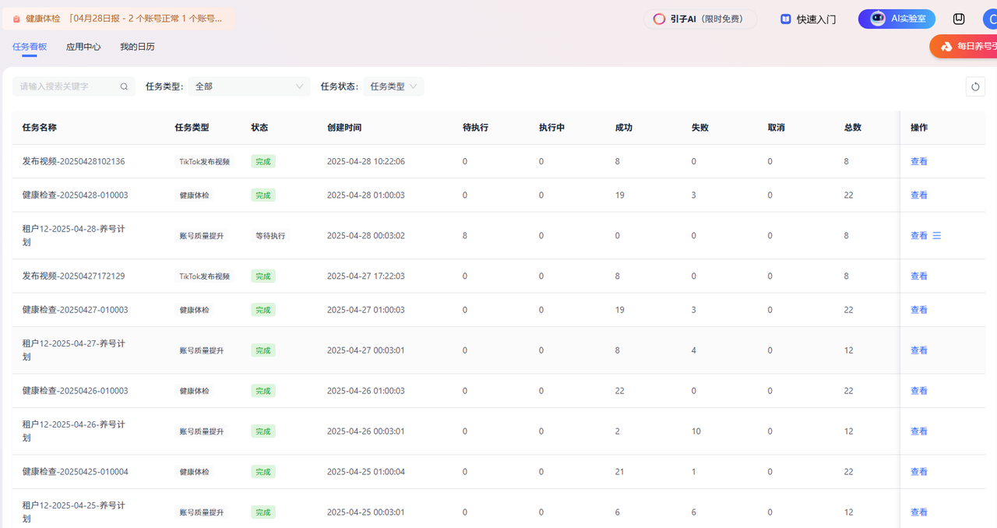The width and height of the screenshot is (997, 528).
Task: Click the refresh icon above the table
Action: pyautogui.click(x=975, y=86)
